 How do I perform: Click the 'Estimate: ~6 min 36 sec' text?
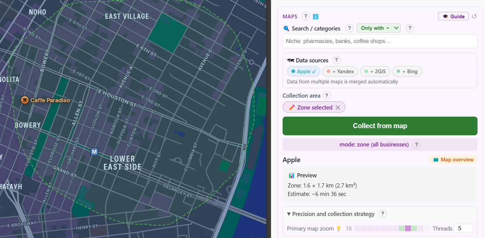317,194
